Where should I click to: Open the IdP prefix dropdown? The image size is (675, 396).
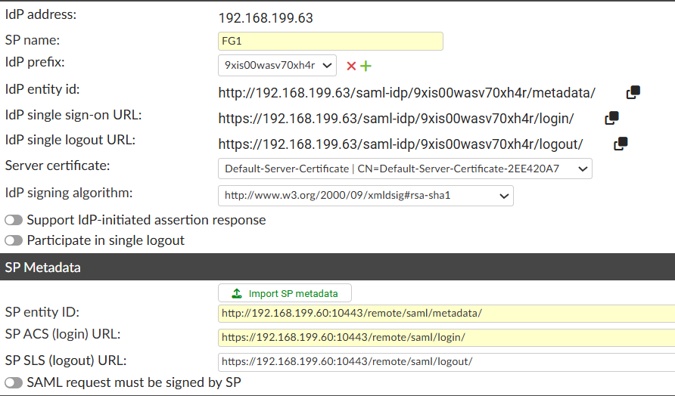[277, 66]
